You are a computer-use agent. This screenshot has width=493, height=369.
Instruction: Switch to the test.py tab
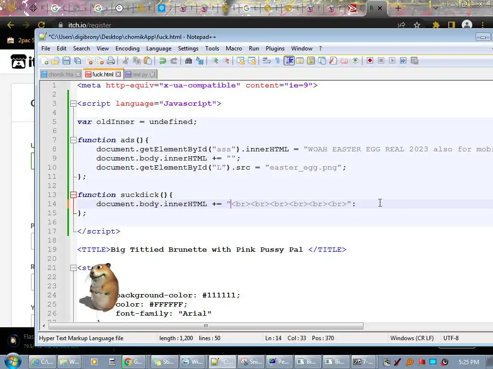(140, 74)
